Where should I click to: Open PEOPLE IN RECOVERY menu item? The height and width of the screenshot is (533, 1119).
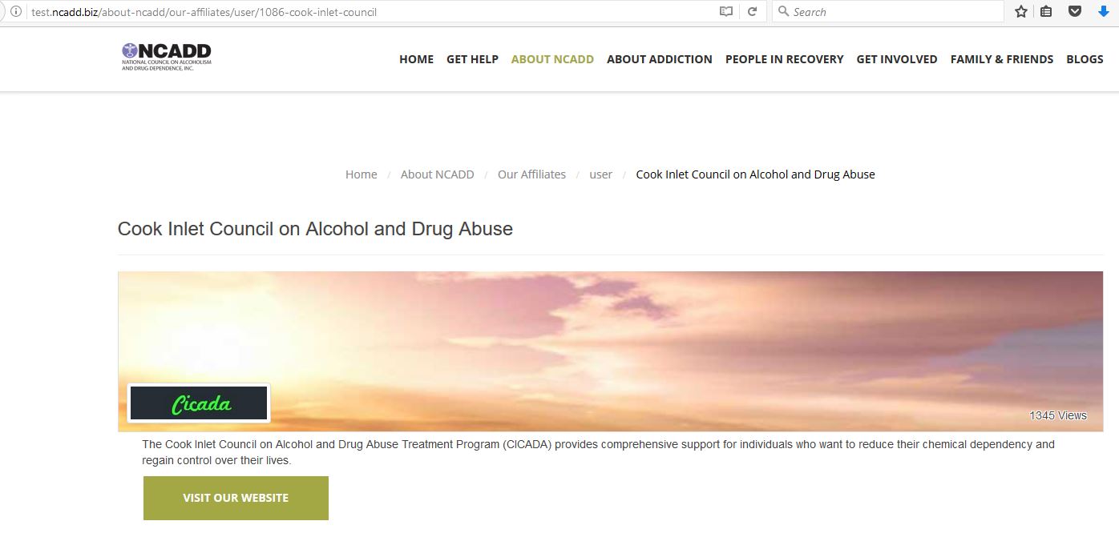click(784, 59)
